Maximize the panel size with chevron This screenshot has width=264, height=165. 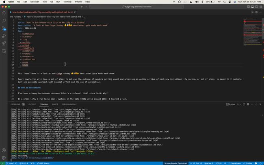click(256, 104)
